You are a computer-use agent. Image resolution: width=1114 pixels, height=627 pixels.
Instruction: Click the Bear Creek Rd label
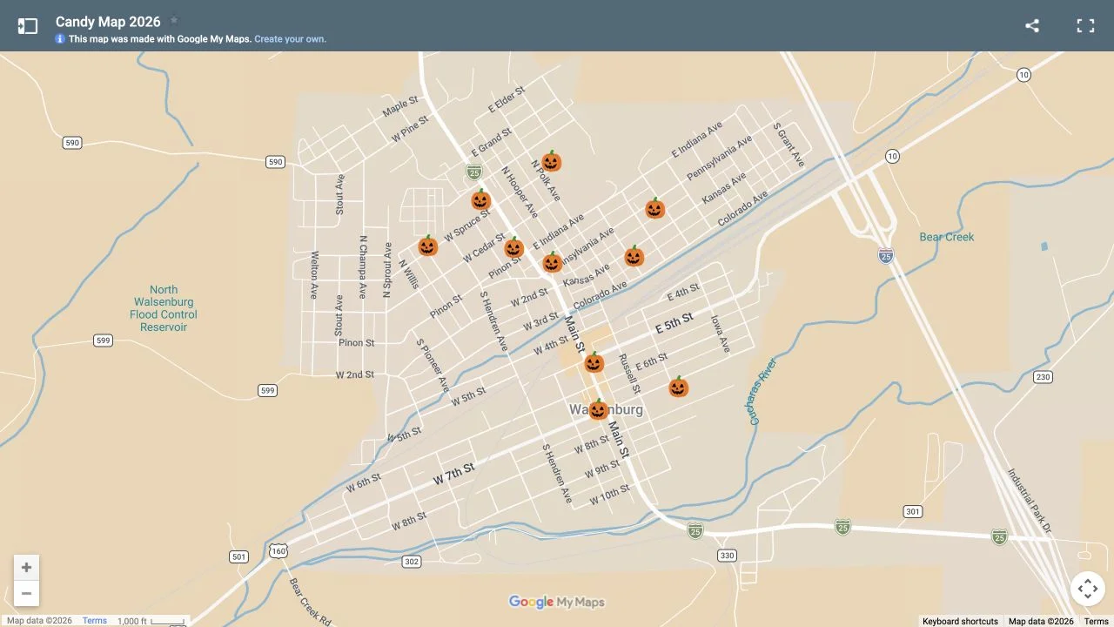click(x=310, y=603)
